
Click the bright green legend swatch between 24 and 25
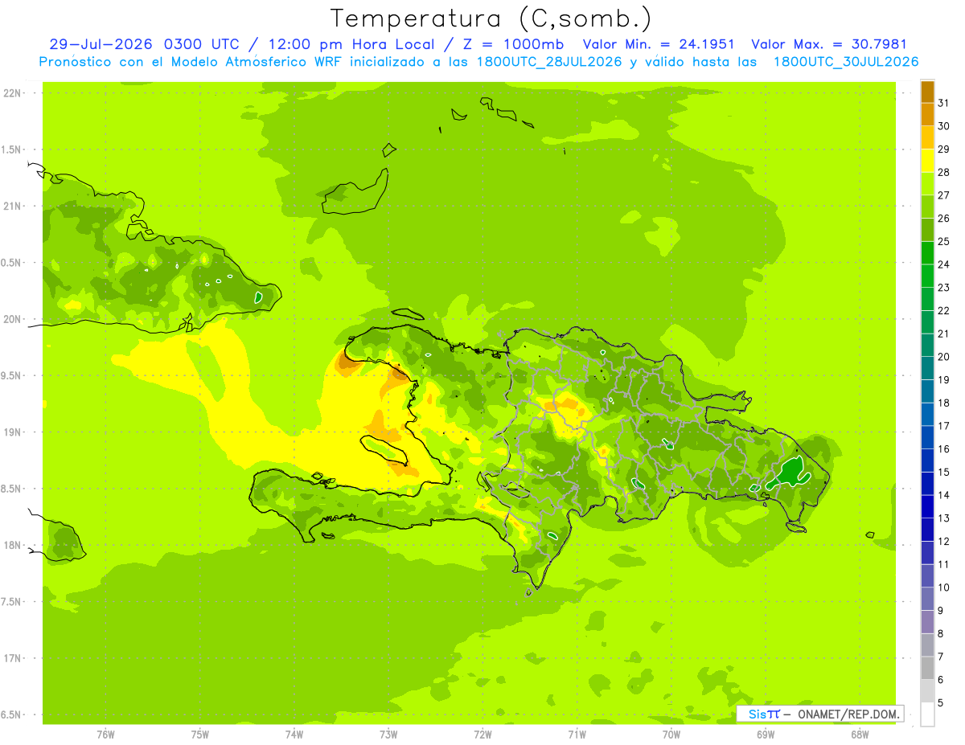(x=927, y=253)
